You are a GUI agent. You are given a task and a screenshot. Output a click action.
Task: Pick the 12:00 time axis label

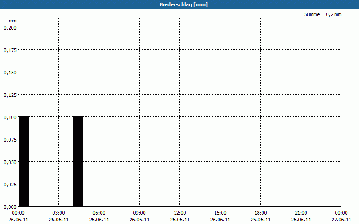click(180, 213)
